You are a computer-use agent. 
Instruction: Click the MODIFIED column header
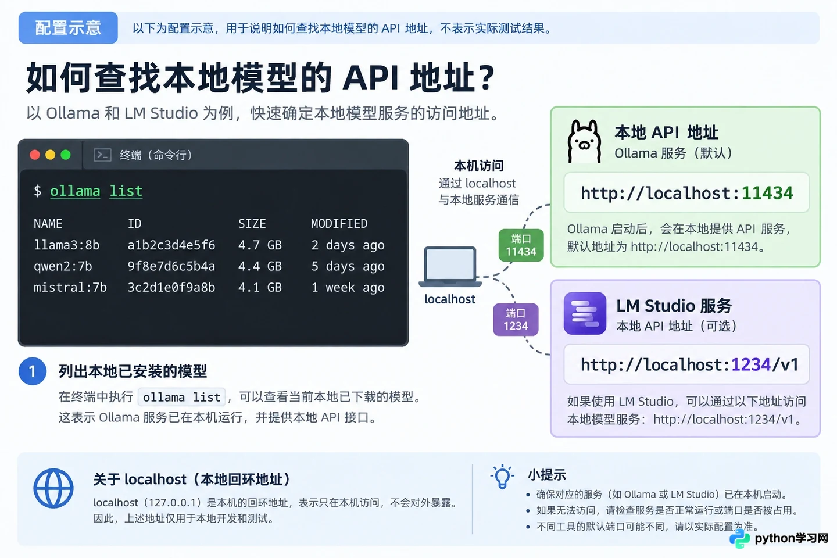(339, 224)
